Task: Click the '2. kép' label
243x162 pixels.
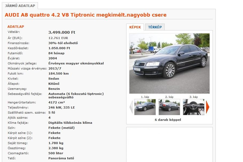Action: [169, 97]
